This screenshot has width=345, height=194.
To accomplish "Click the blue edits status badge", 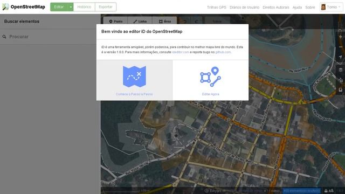I will [301, 191].
